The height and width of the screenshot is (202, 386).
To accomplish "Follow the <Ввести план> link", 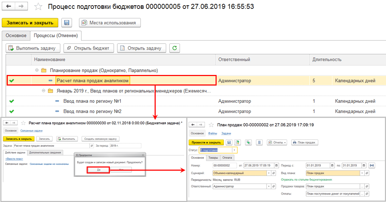I will 14,159.
